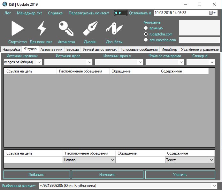Click the captcha answer input field
This screenshot has width=222, height=190.
(199, 40)
